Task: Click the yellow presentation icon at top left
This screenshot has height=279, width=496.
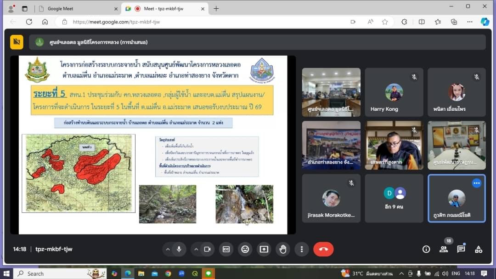Action: [x=17, y=42]
